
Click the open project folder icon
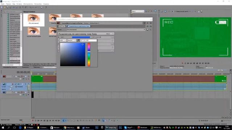pos(5,7)
